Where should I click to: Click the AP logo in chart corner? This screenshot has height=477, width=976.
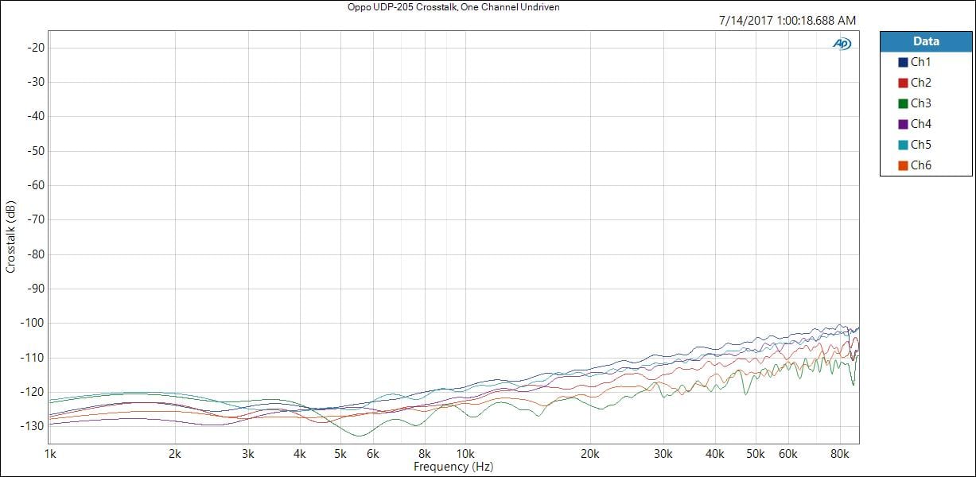point(842,44)
